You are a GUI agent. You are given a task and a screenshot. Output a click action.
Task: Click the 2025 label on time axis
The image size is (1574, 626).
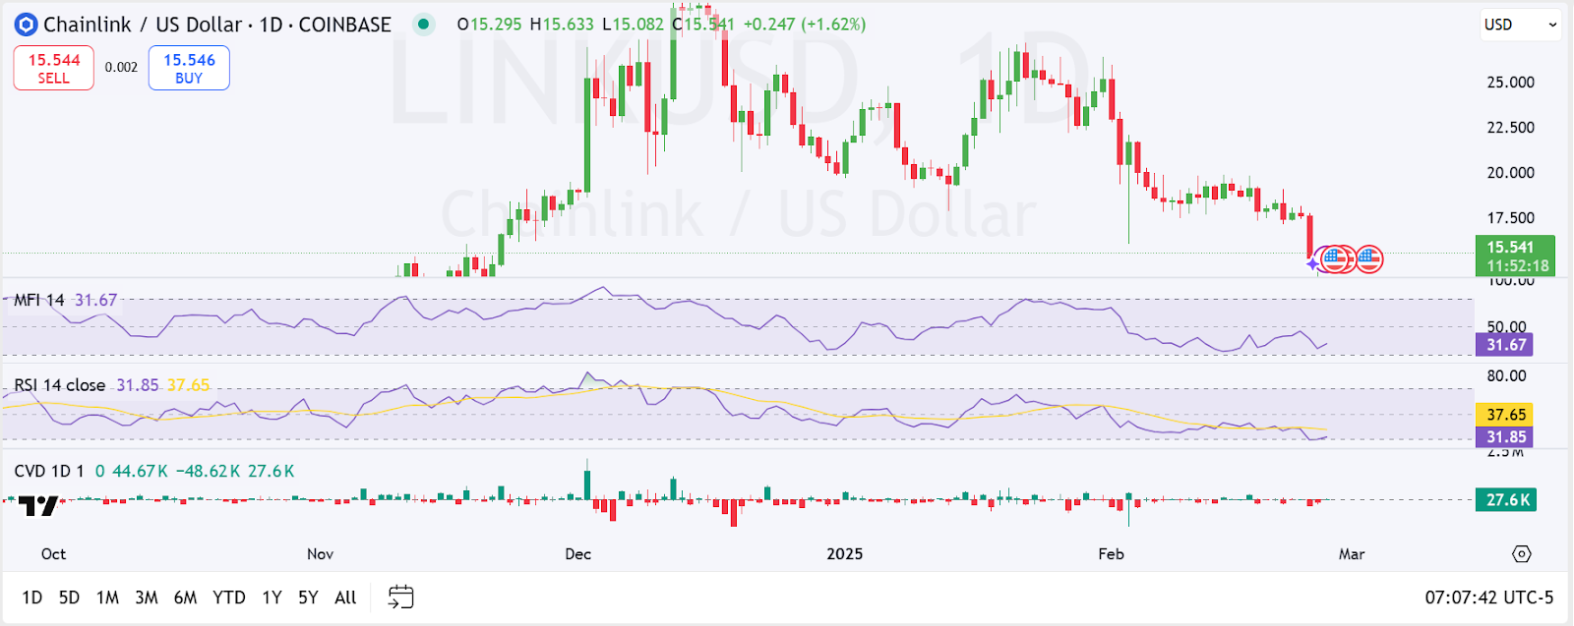[844, 554]
